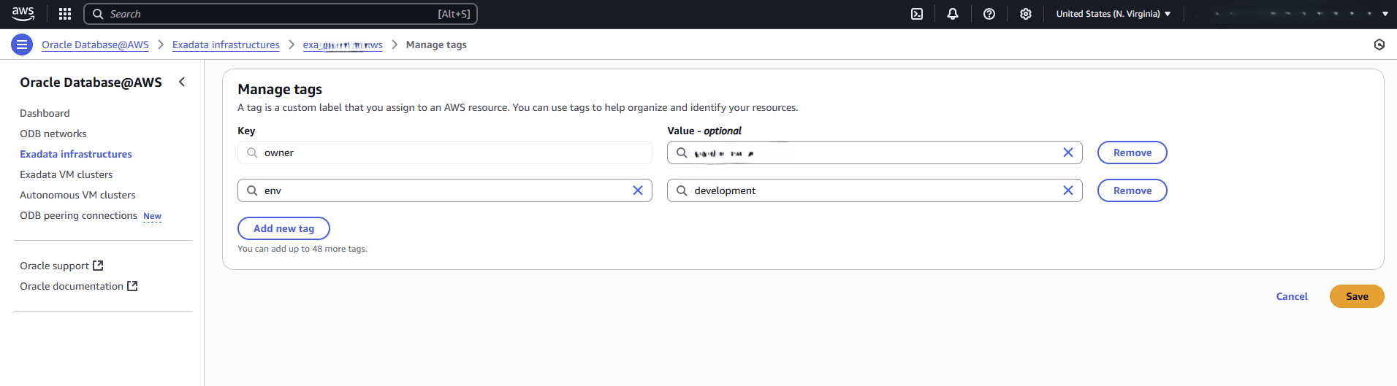This screenshot has width=1397, height=386.
Task: Open the Oracle support external link
Action: pos(61,266)
